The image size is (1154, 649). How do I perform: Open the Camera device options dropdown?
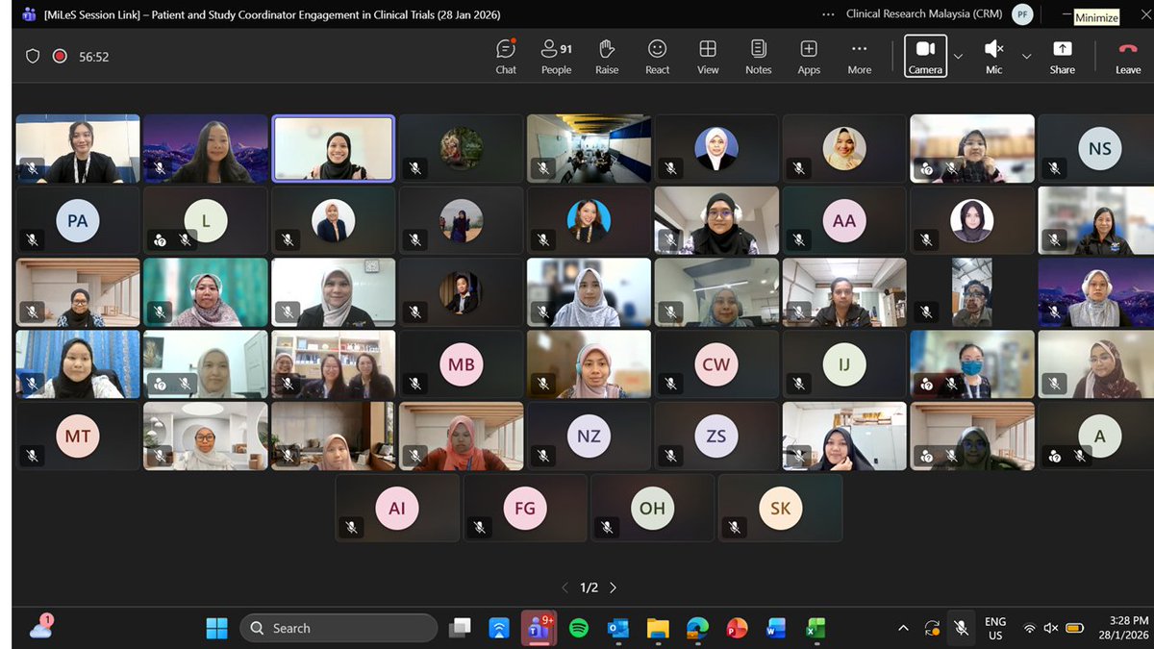tap(958, 56)
